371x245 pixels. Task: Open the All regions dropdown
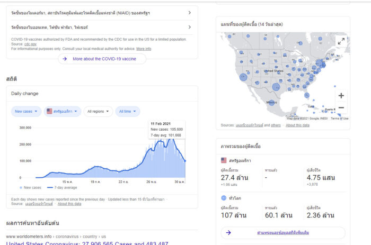pos(98,112)
